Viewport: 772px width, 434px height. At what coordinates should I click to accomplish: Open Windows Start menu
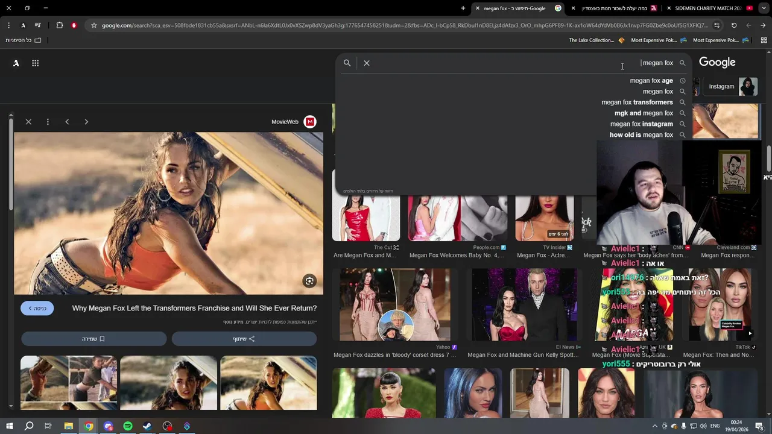coord(9,426)
